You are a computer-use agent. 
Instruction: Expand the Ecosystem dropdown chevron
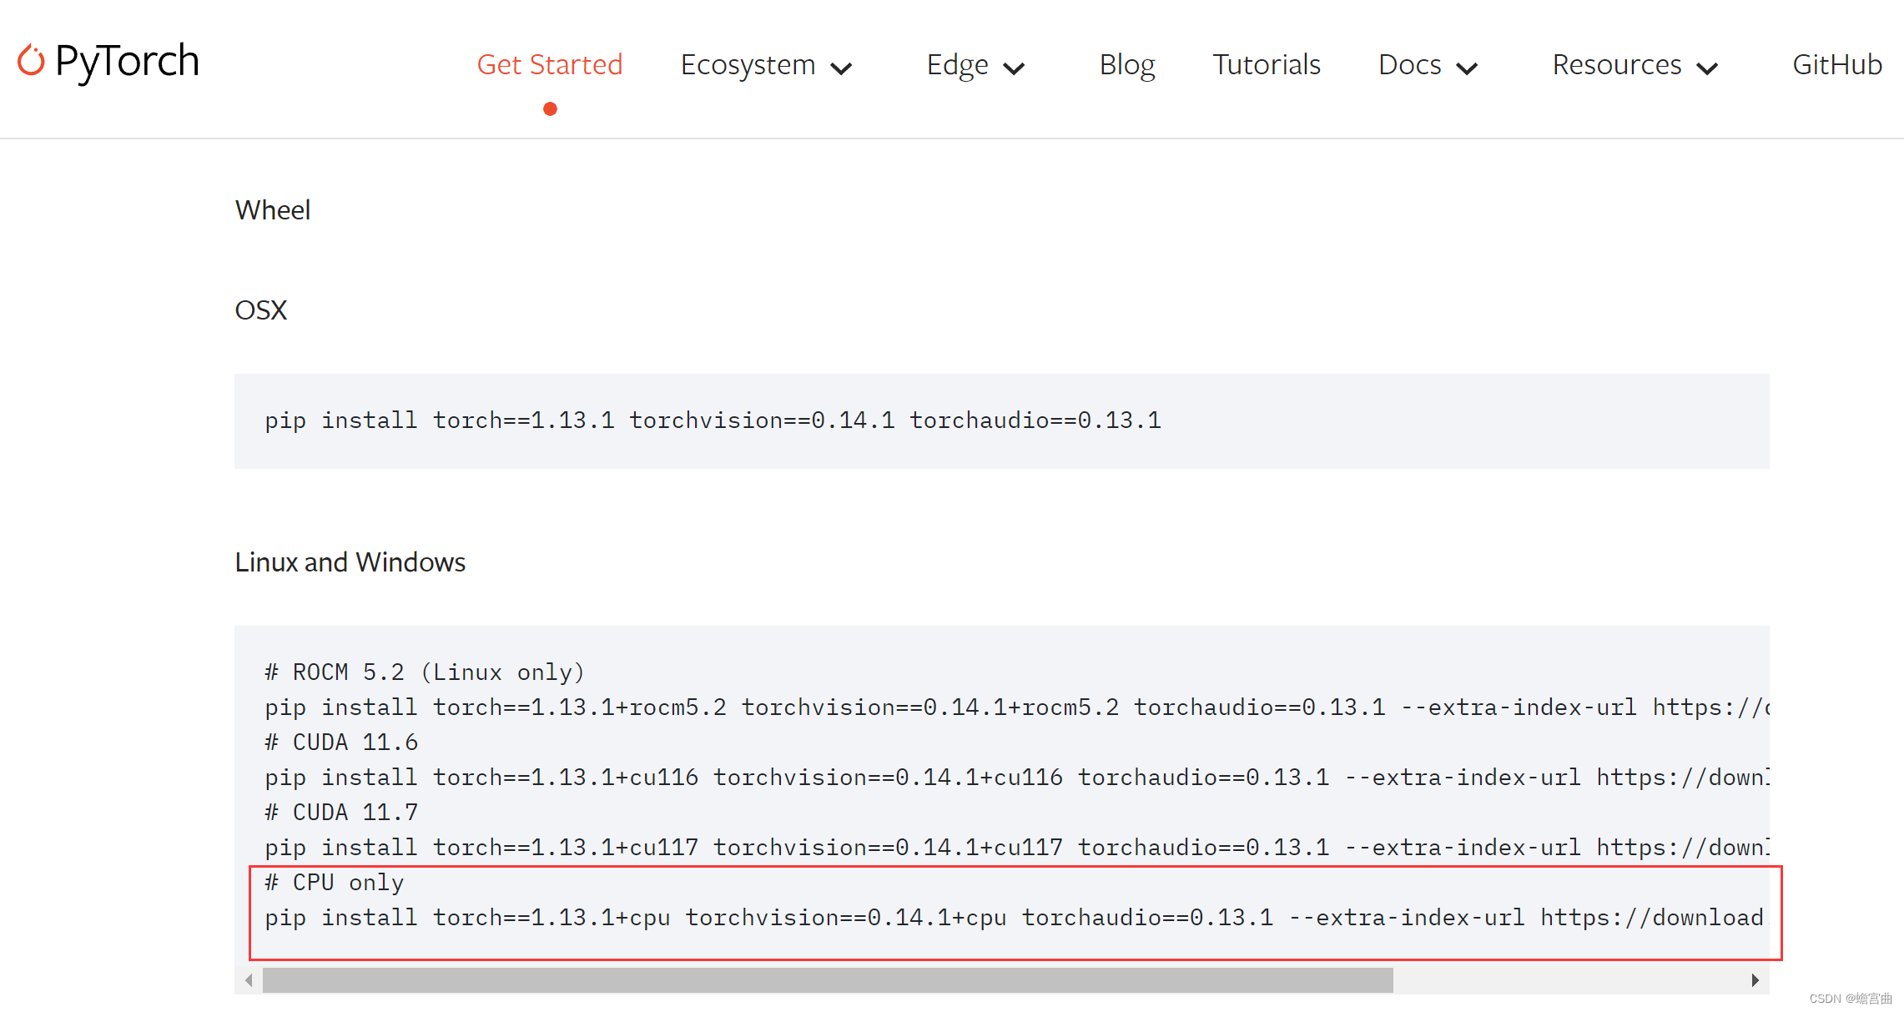[842, 68]
